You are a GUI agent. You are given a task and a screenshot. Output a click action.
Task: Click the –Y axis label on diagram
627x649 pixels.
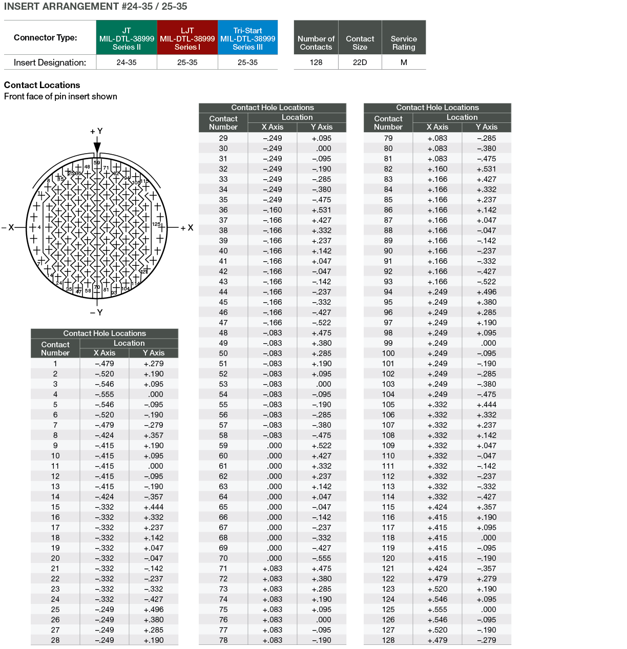[96, 312]
